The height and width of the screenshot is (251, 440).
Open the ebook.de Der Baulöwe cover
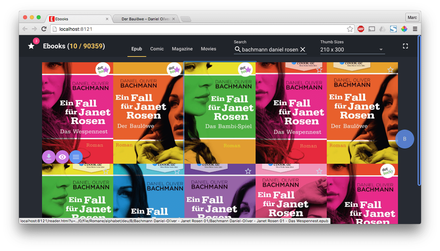coord(362,113)
